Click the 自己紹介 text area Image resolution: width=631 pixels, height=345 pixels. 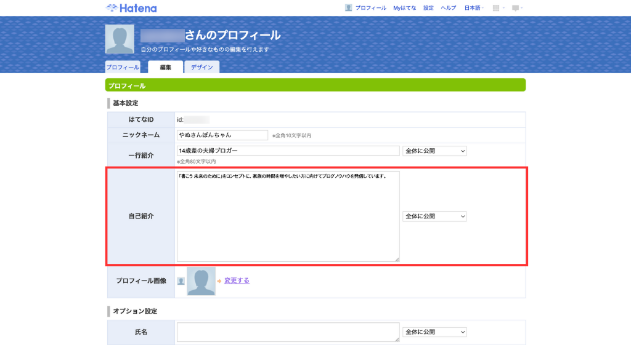pyautogui.click(x=288, y=216)
